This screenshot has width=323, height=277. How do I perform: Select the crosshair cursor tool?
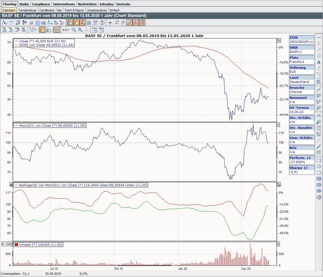pyautogui.click(x=110, y=23)
